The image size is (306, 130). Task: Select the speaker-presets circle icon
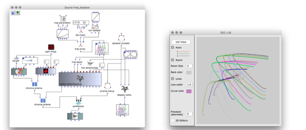(x=121, y=38)
